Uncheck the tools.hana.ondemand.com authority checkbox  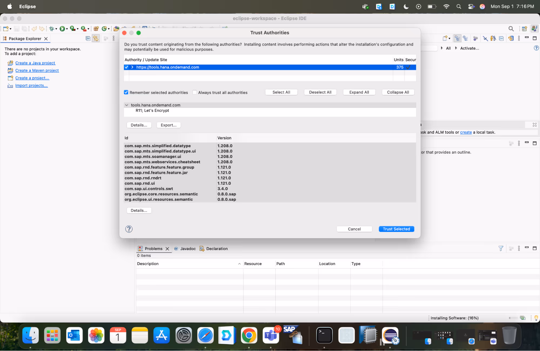pos(126,67)
